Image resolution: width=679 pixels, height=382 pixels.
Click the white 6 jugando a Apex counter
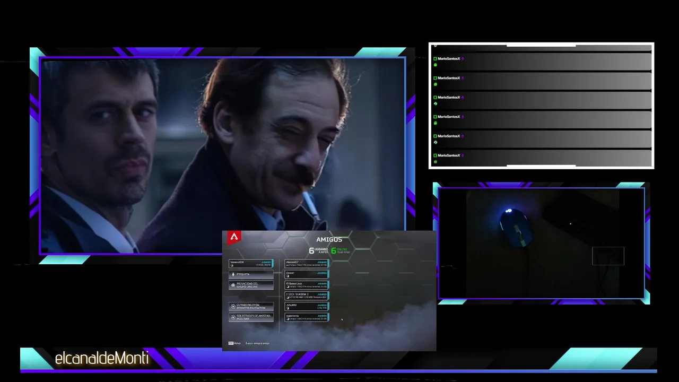coord(318,250)
